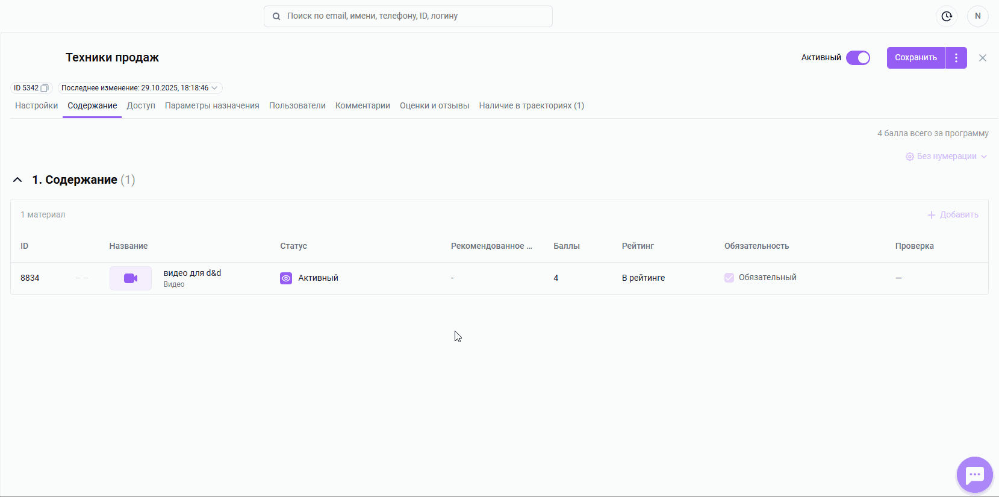Switch to the Настройки tab
The image size is (999, 497).
36,106
